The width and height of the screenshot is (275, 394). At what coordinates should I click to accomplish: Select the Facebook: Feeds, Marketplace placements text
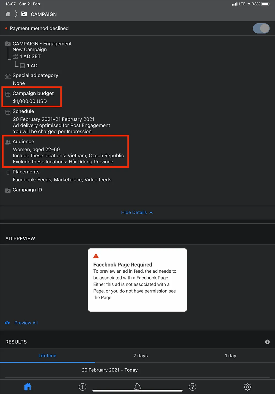pos(62,180)
